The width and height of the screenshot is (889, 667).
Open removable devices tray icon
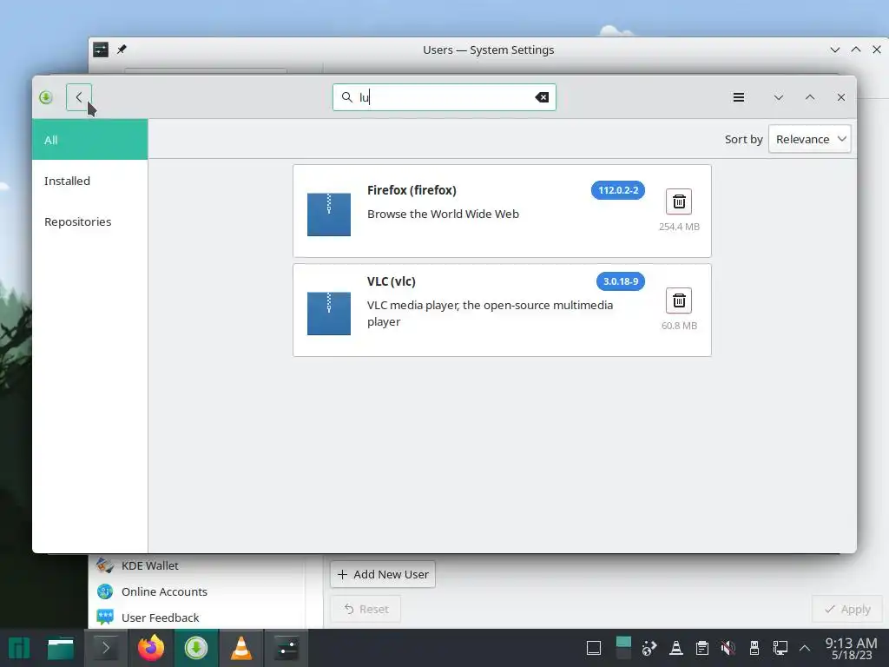(x=754, y=648)
